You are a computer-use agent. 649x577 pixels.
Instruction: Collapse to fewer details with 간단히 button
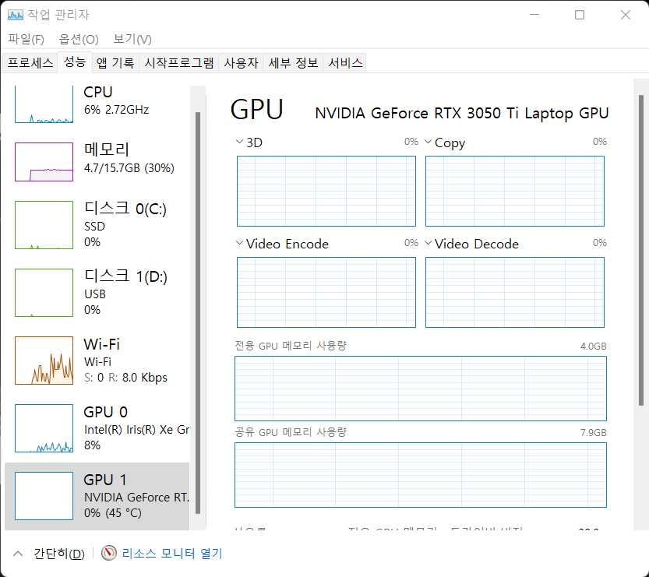(50, 554)
